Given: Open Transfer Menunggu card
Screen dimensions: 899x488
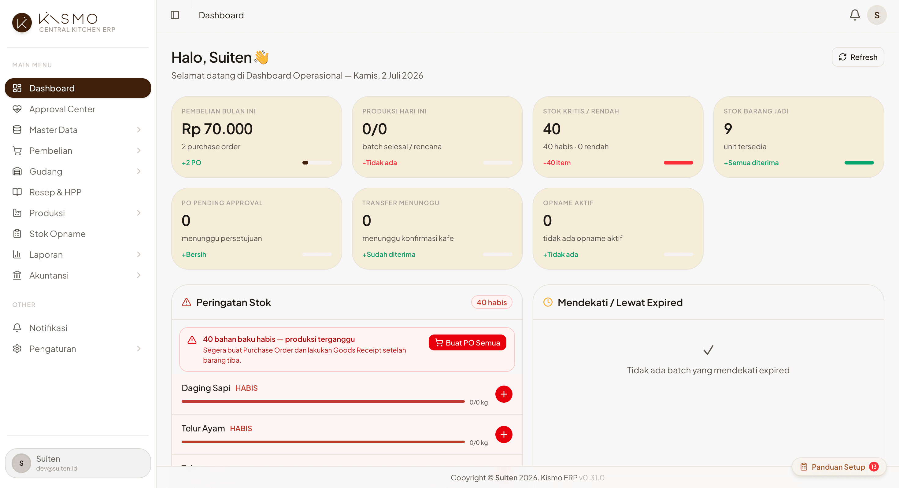Looking at the screenshot, I should (437, 229).
